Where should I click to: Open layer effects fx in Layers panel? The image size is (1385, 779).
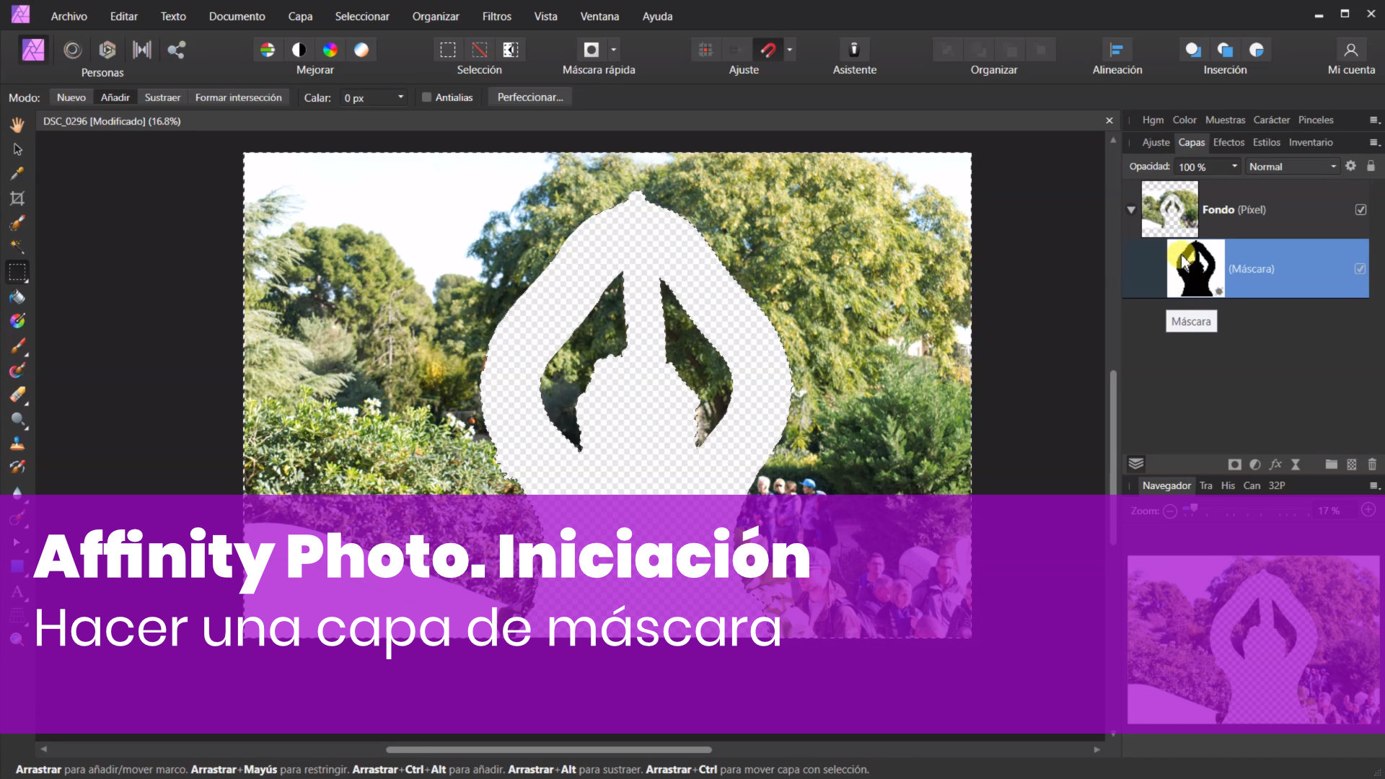pos(1275,465)
